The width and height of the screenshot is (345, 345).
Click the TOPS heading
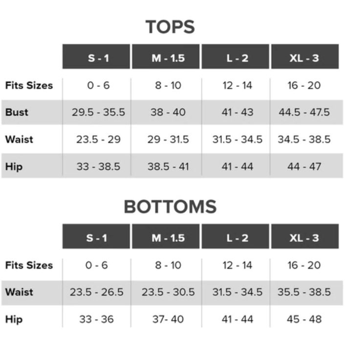tap(170, 27)
